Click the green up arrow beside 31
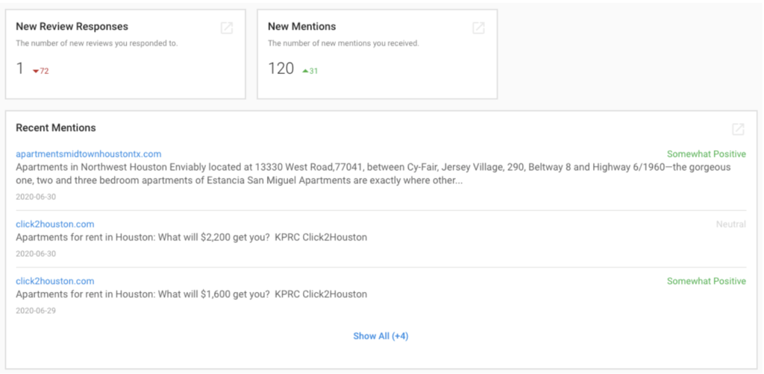 [x=305, y=72]
